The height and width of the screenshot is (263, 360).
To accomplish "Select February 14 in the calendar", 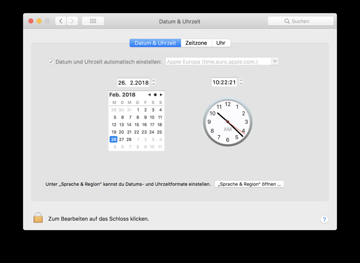I will 129,124.
